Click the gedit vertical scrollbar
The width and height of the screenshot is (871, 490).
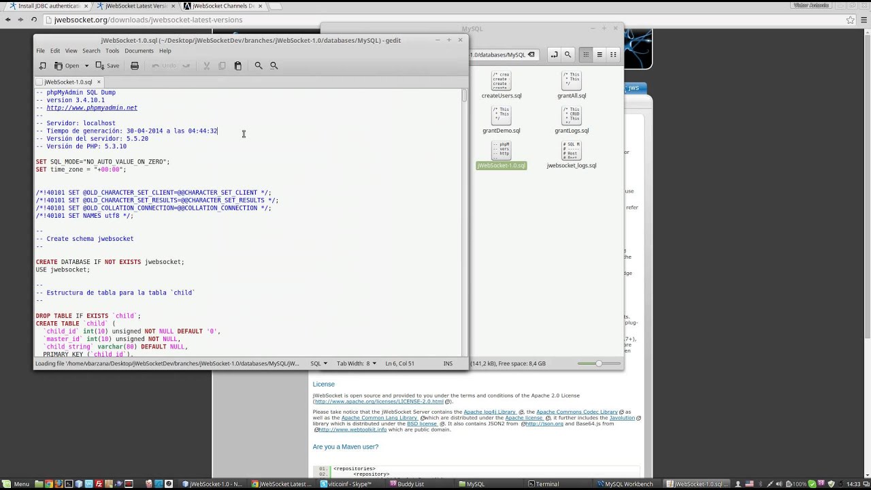pyautogui.click(x=465, y=221)
